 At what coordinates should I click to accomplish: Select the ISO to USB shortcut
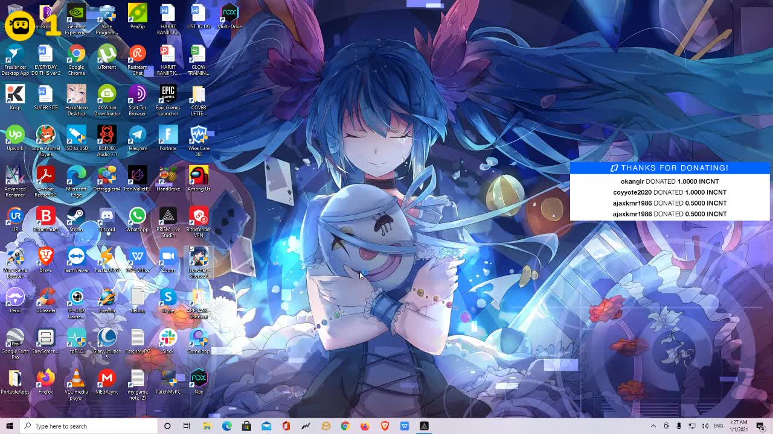76,139
